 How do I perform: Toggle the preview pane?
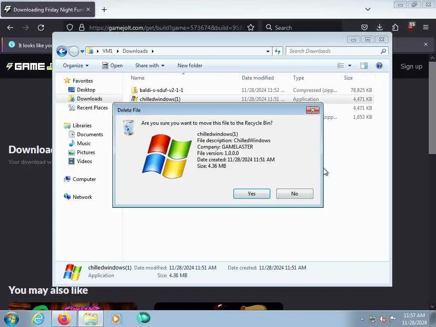click(x=364, y=66)
